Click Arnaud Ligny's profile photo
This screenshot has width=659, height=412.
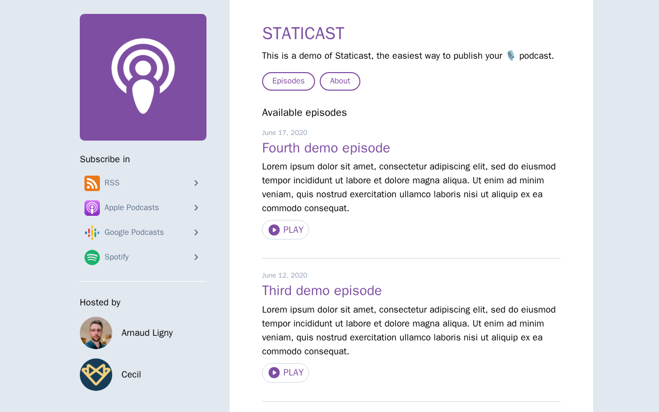click(96, 333)
